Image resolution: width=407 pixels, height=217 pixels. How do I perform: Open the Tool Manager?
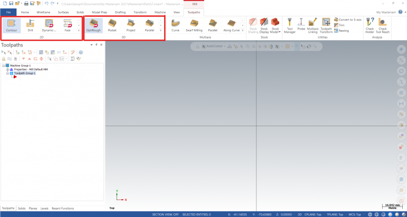tap(290, 26)
